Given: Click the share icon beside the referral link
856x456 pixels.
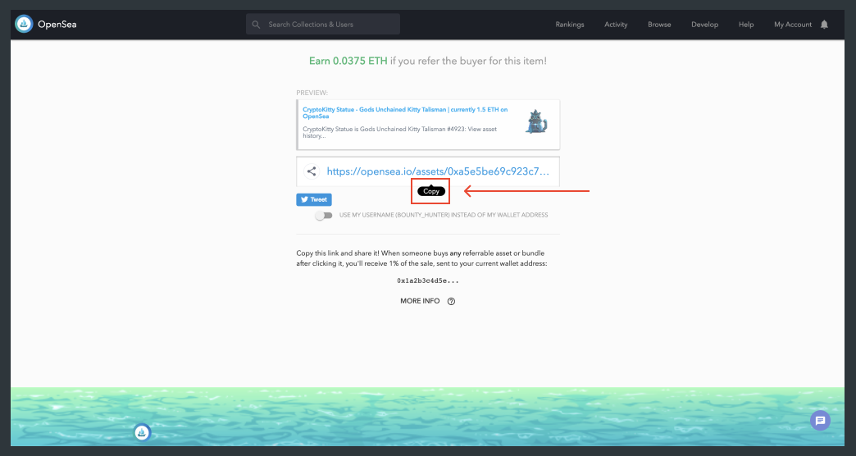Looking at the screenshot, I should 312,171.
